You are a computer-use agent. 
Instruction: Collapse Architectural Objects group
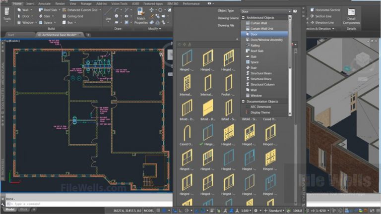(x=243, y=18)
